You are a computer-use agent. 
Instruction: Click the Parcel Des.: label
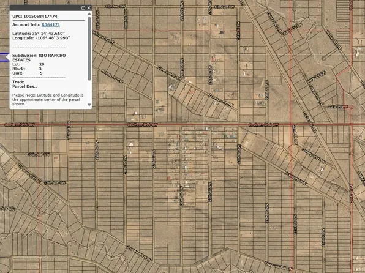point(24,86)
